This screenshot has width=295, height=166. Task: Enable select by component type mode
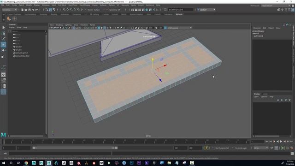[54, 10]
